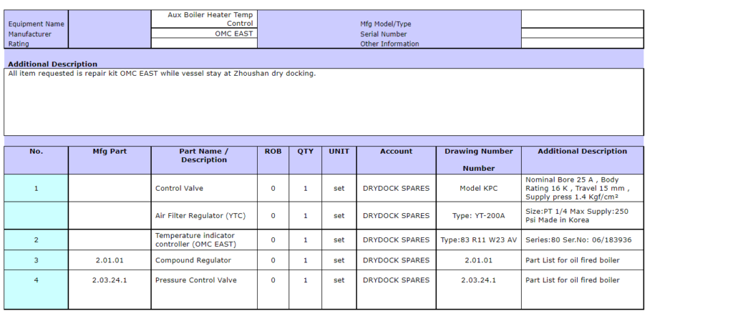Click the Mfg Part column header
Image resolution: width=733 pixels, height=326 pixels.
click(110, 152)
